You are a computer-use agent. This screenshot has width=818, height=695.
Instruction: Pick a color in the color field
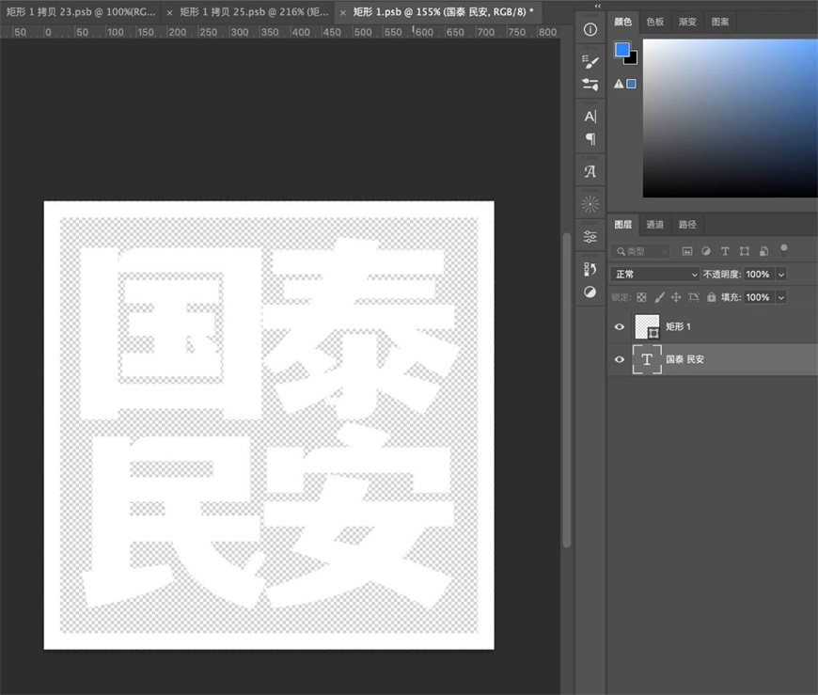pyautogui.click(x=730, y=118)
